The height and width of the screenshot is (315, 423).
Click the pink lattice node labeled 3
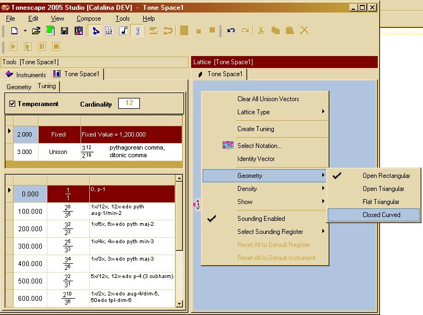point(197,205)
